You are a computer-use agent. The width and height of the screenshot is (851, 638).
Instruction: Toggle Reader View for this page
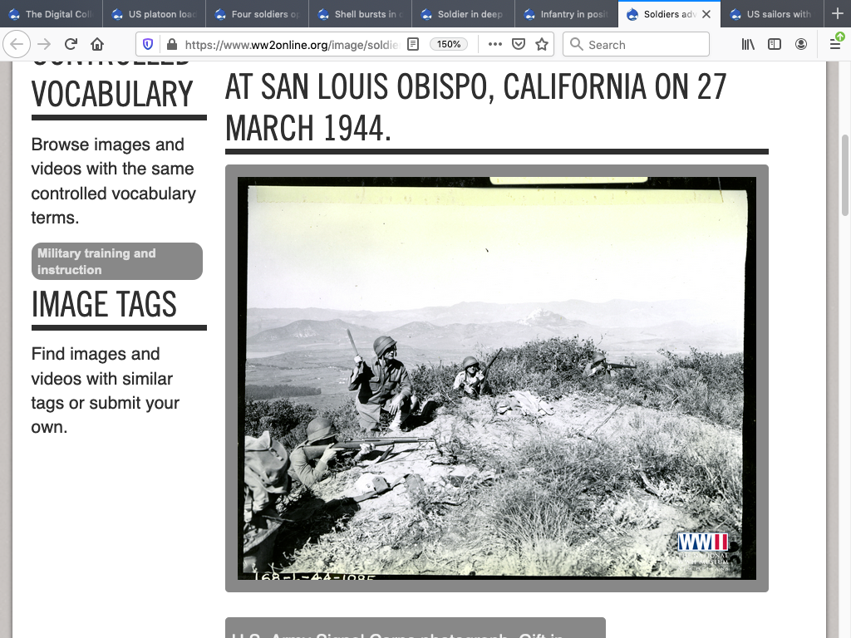point(413,45)
